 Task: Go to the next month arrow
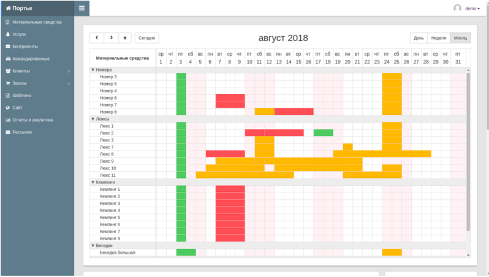[111, 38]
